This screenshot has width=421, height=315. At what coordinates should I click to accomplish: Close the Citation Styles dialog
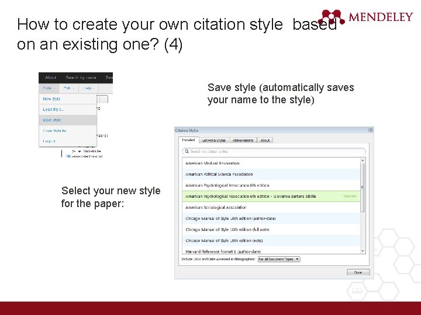tap(371, 130)
